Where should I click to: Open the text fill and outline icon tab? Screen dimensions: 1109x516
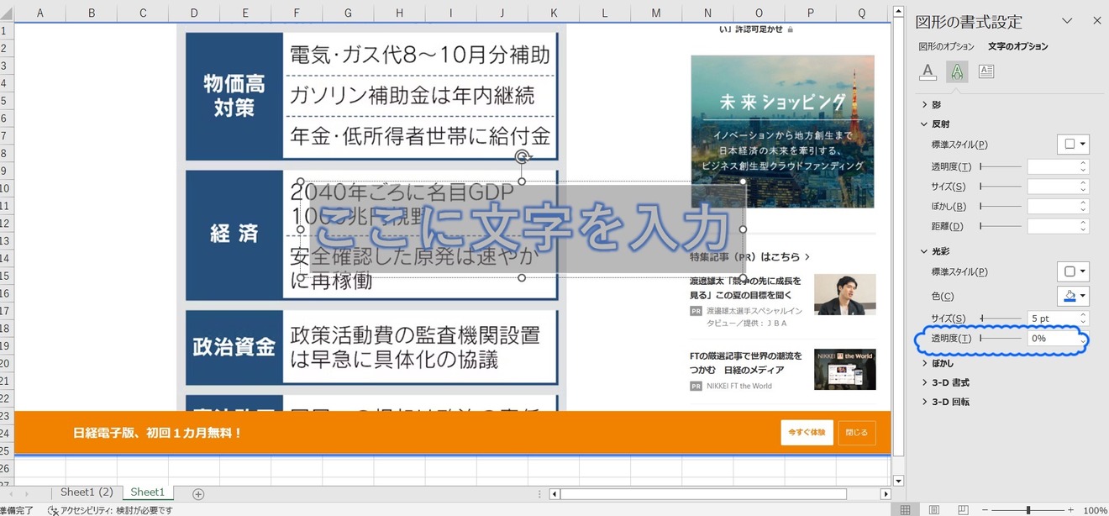(928, 72)
